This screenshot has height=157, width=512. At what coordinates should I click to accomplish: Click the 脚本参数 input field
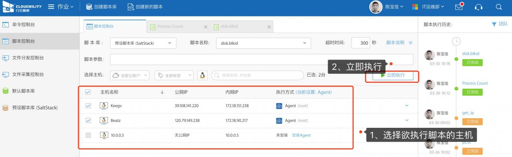[262, 59]
